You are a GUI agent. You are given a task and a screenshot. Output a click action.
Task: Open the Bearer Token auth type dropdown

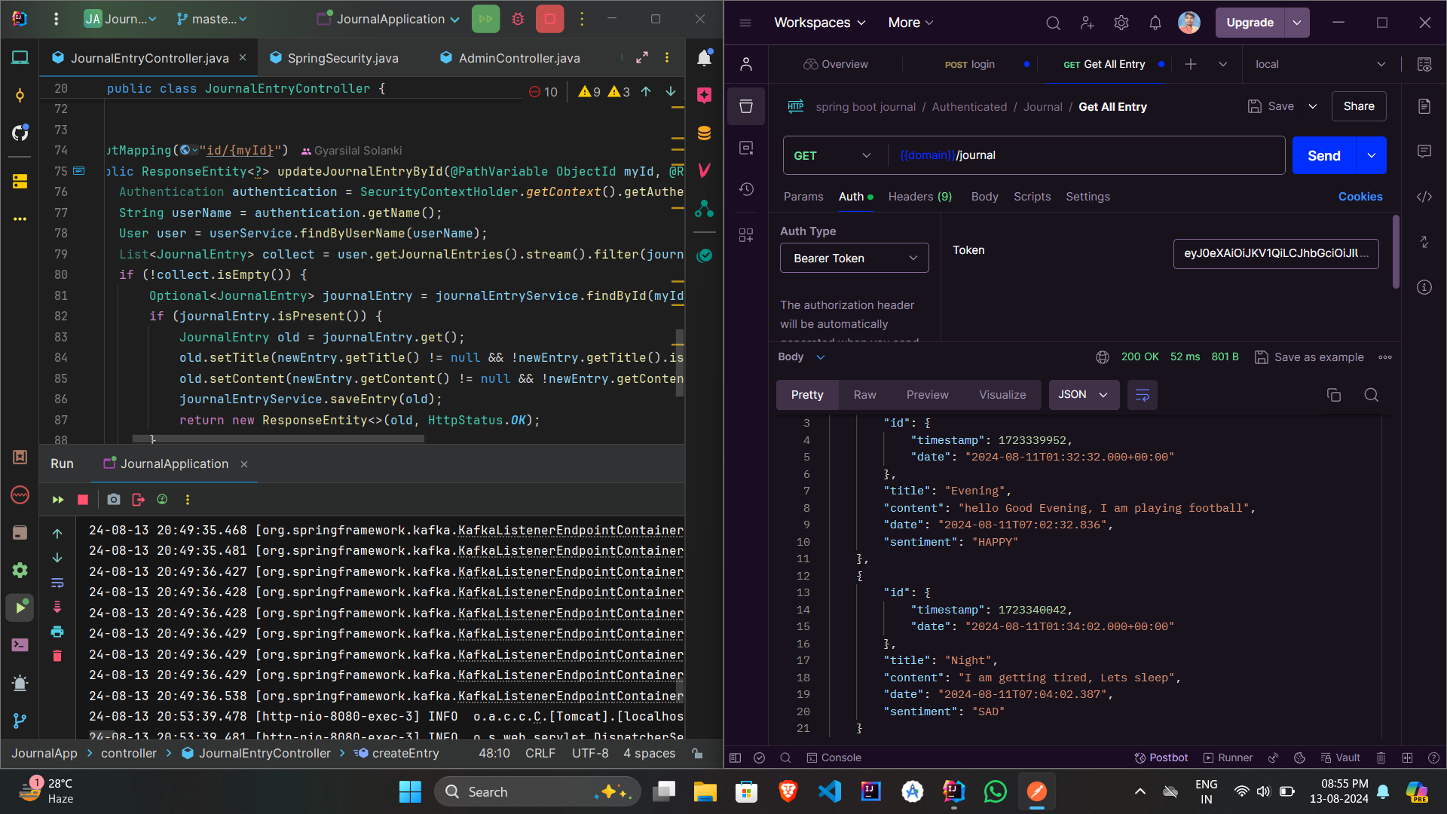click(854, 258)
